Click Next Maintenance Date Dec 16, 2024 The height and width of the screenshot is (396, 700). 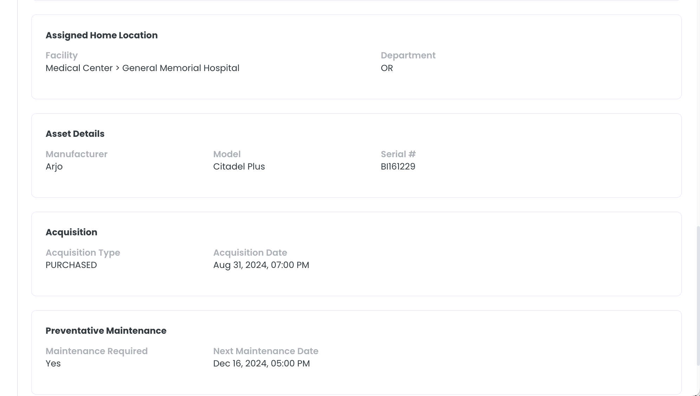click(x=261, y=364)
